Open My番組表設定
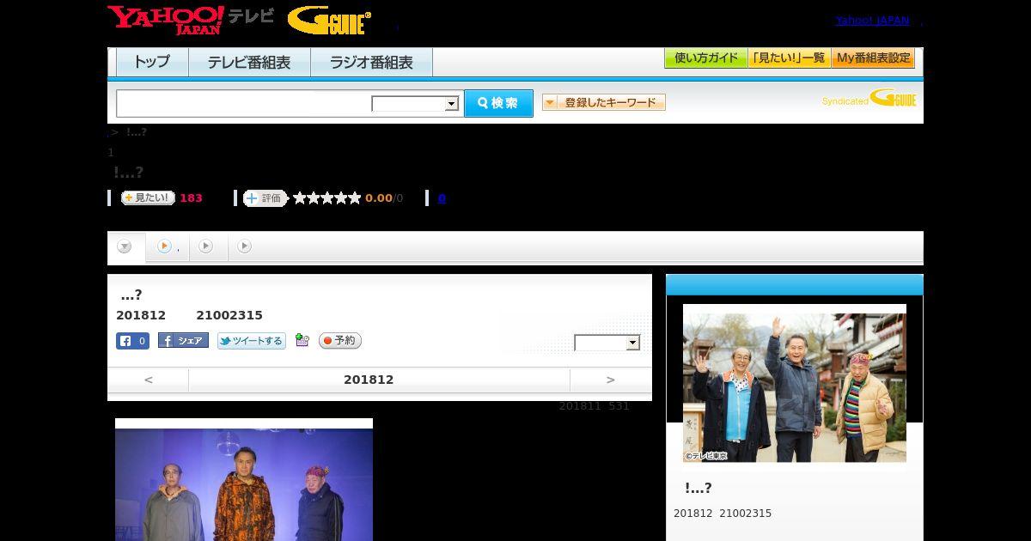The image size is (1031, 541). (x=873, y=58)
